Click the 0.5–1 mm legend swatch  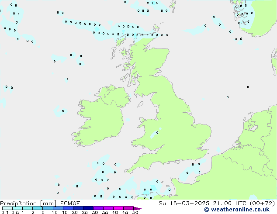coord(17,208)
